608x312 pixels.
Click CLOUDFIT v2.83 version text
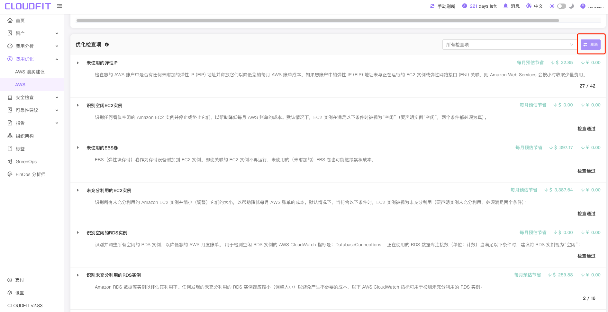[x=25, y=306]
